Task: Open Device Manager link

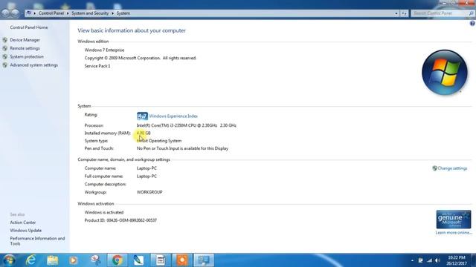Action: tap(25, 40)
